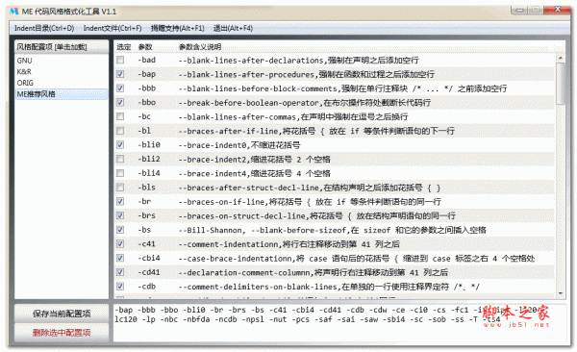Enable the -bli2 parameter checkbox
577x352 pixels.
pos(120,159)
